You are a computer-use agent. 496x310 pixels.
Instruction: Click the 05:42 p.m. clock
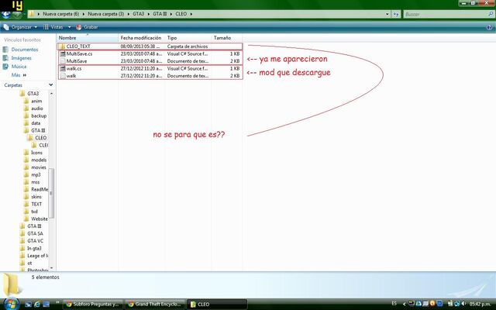coord(480,304)
